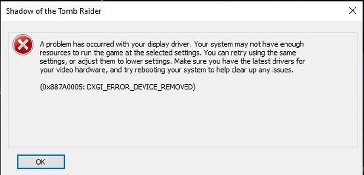Confirm the error with the OK button

coord(41,162)
